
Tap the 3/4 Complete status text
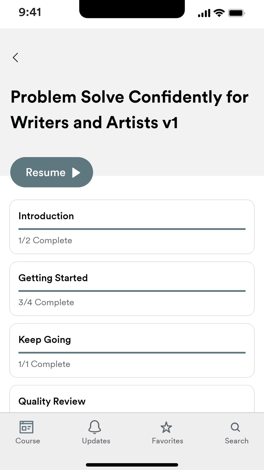[46, 302]
